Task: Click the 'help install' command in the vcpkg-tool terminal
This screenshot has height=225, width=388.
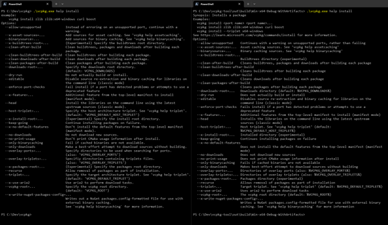Action: 341,11
